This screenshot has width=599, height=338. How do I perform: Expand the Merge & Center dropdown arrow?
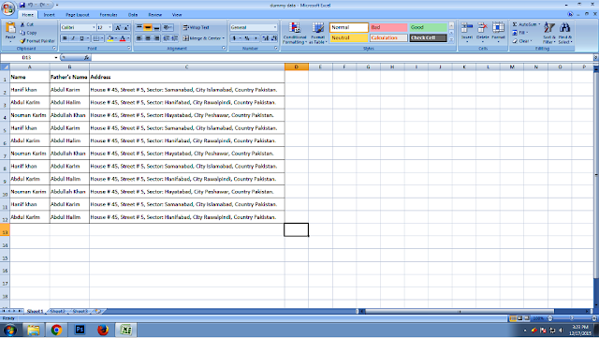tap(223, 38)
